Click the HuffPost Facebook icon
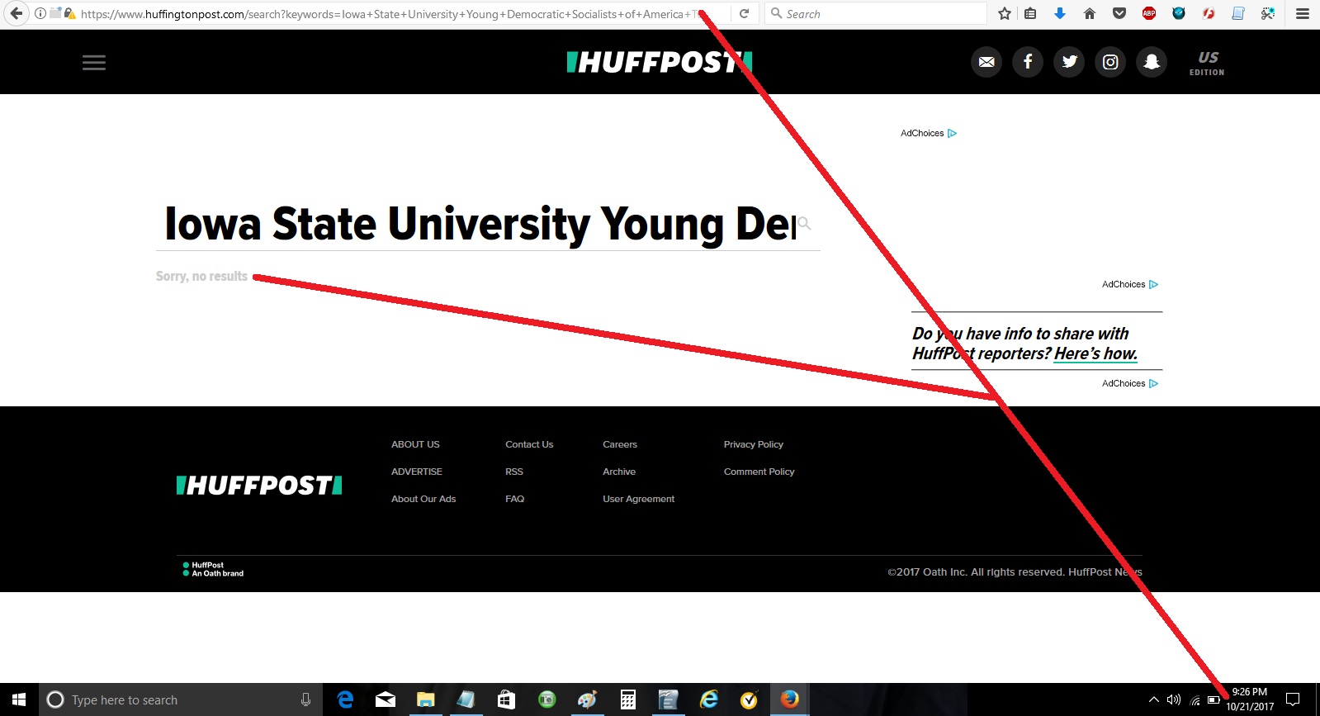The height and width of the screenshot is (716, 1320). click(1028, 62)
